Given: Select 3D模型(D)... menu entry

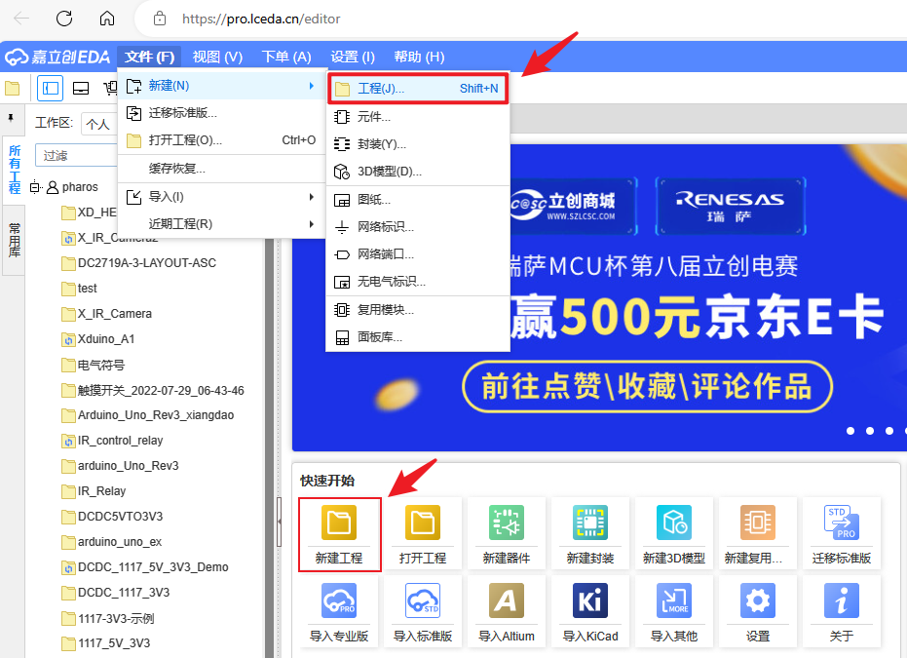Looking at the screenshot, I should pos(418,172).
